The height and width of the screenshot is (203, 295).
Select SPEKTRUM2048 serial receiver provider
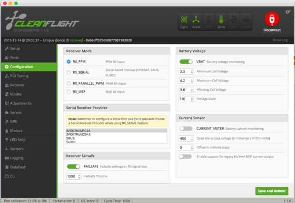117,135
